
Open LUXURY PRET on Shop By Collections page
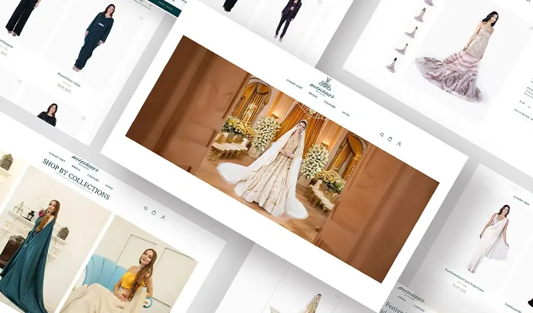pos(57,157)
